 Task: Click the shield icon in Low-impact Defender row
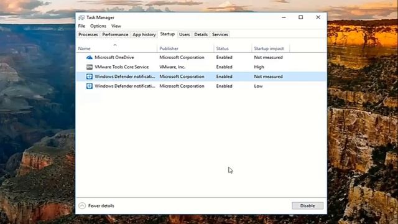[90, 86]
